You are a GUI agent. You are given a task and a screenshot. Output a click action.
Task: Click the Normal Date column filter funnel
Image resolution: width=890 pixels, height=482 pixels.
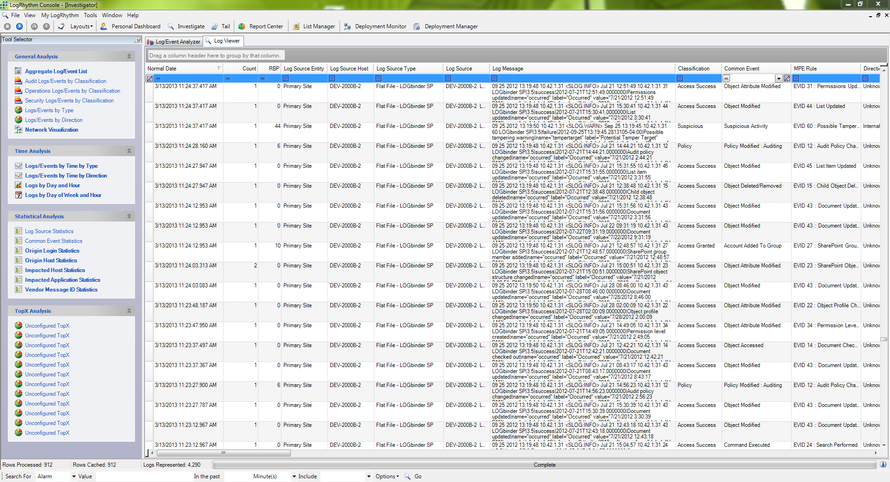219,68
